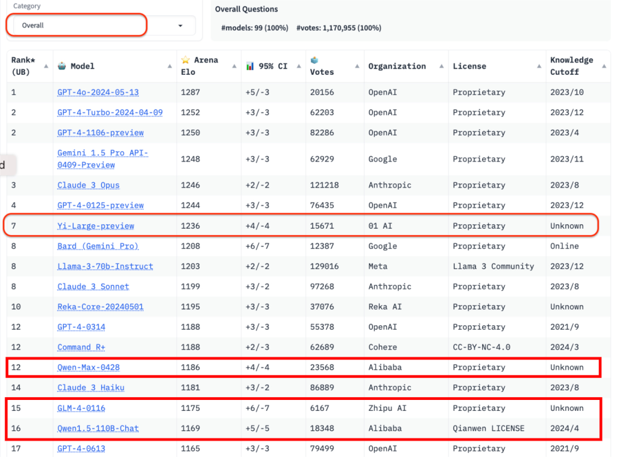This screenshot has height=457, width=617.
Task: Select the votes value 6167
Action: 319,409
